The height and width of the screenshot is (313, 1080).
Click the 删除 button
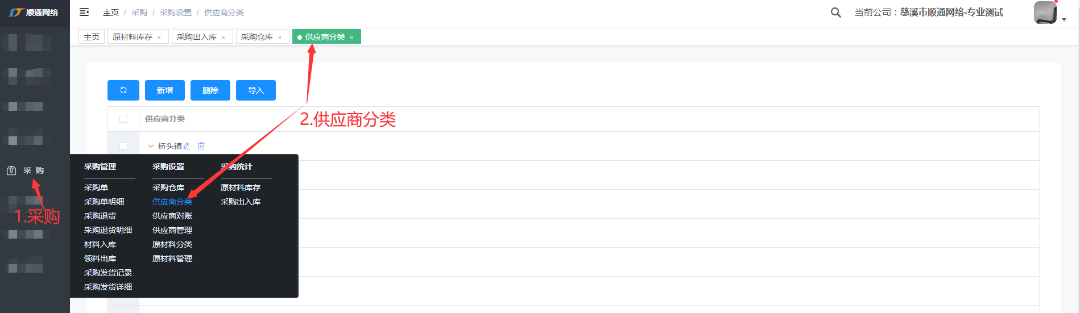click(x=210, y=90)
